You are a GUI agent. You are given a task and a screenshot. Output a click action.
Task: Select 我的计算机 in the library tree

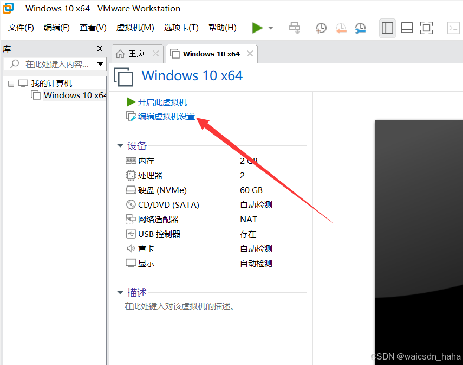tap(51, 84)
